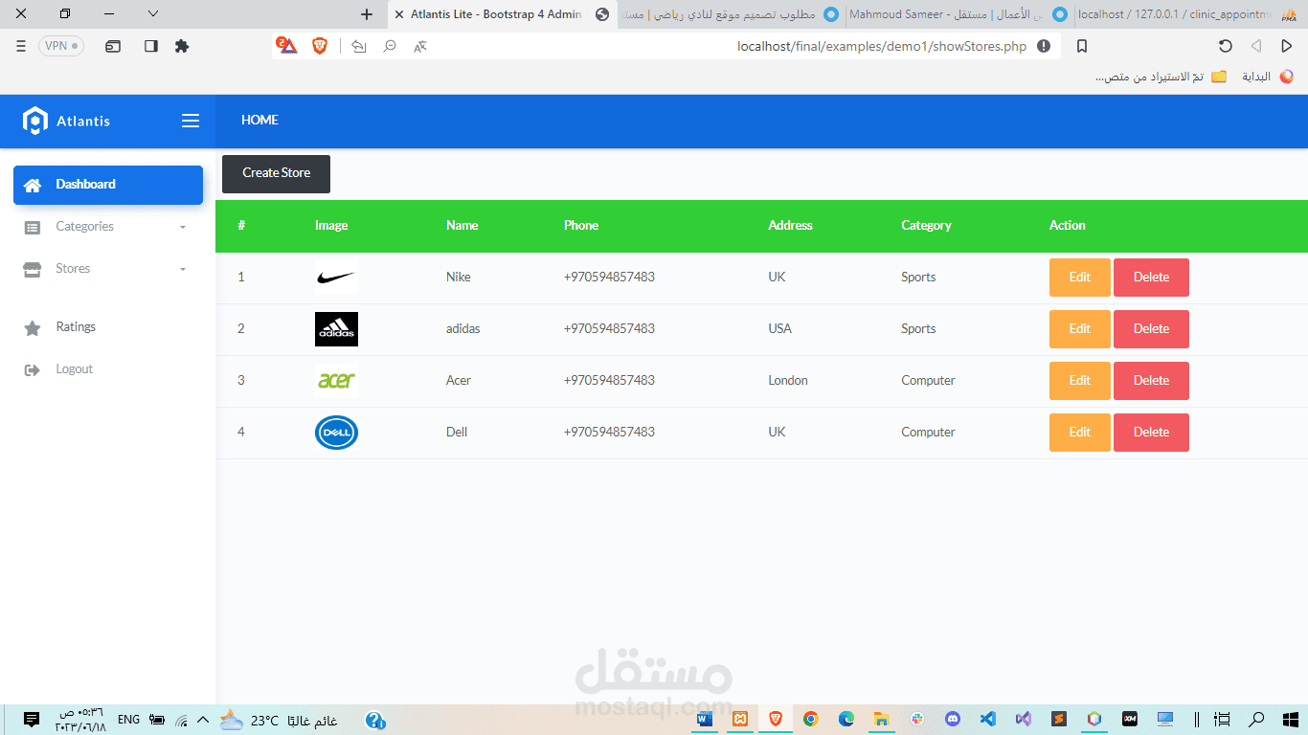Open XAMPP from the taskbar
Image resolution: width=1308 pixels, height=735 pixels.
[x=740, y=719]
